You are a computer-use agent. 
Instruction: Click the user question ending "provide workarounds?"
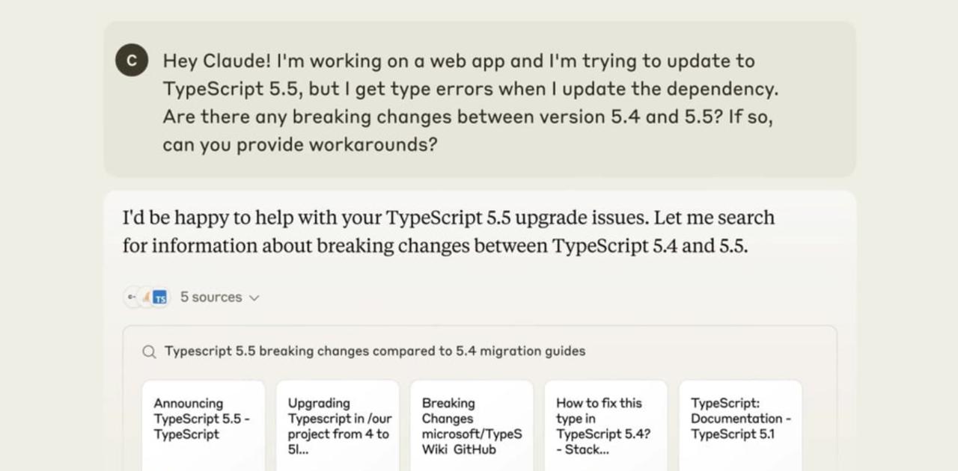coord(299,144)
